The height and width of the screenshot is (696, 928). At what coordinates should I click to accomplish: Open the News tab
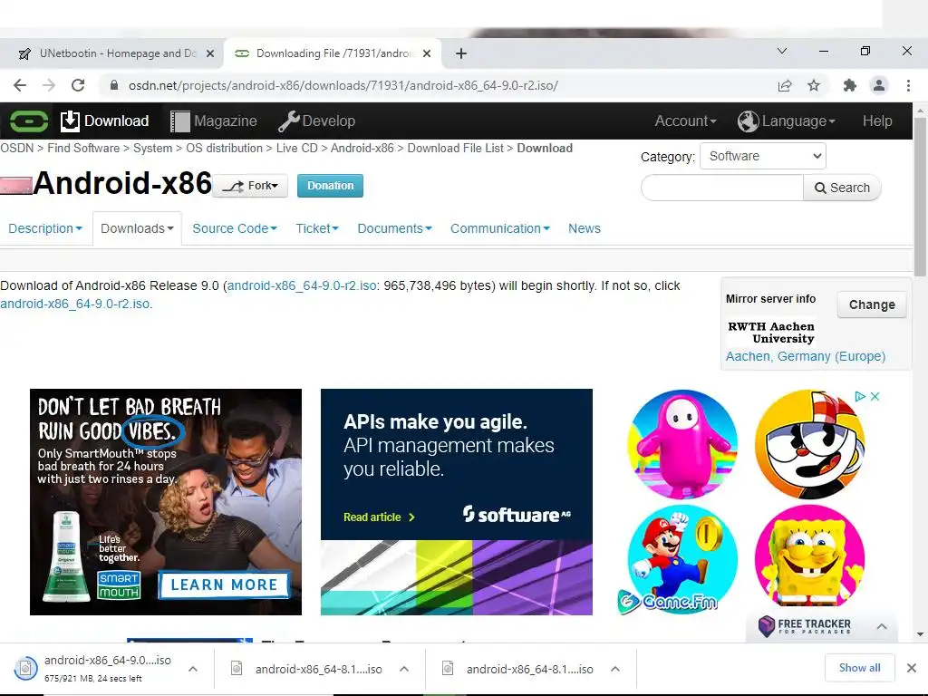coord(585,228)
